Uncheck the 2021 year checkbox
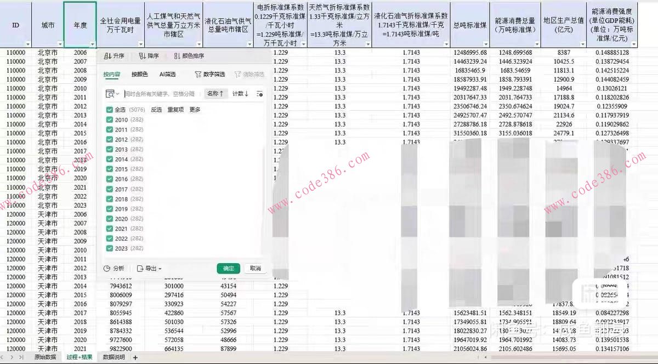Image resolution: width=658 pixels, height=364 pixels. (x=110, y=229)
